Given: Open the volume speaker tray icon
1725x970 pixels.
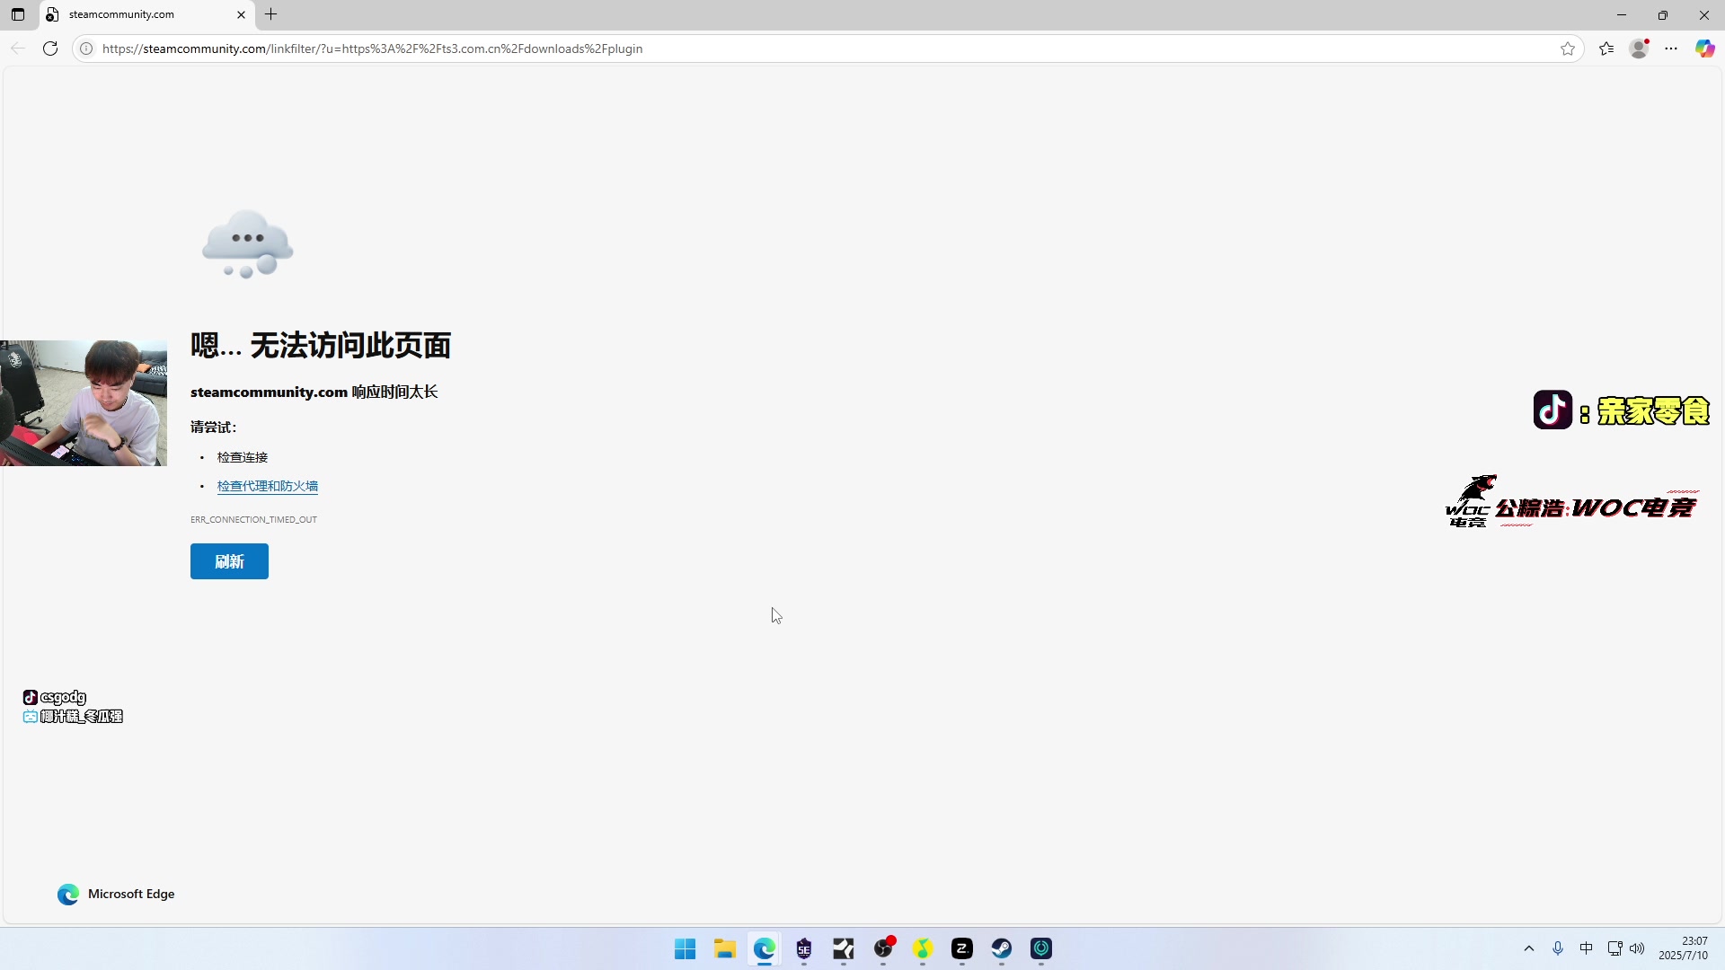Looking at the screenshot, I should (x=1637, y=948).
